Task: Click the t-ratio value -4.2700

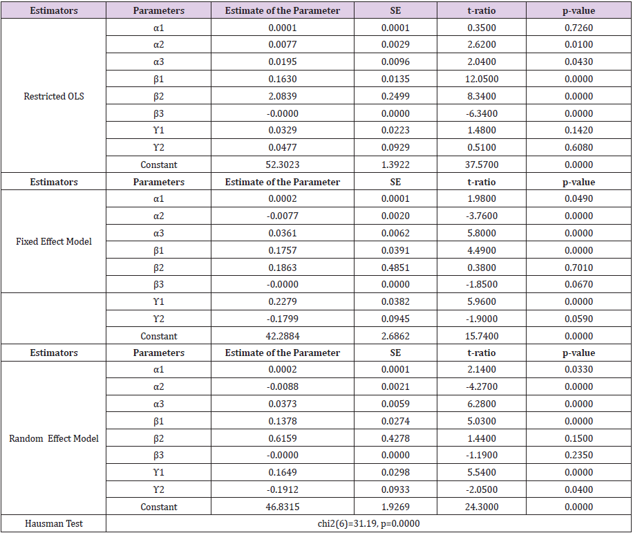Action: [482, 387]
